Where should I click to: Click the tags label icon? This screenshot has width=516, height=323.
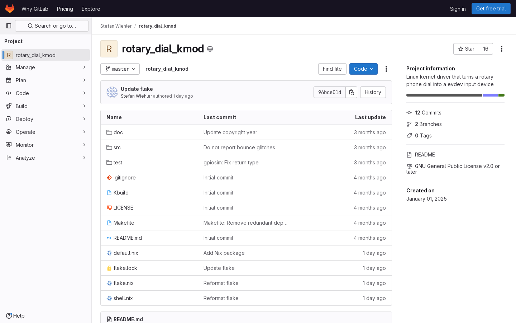point(409,136)
